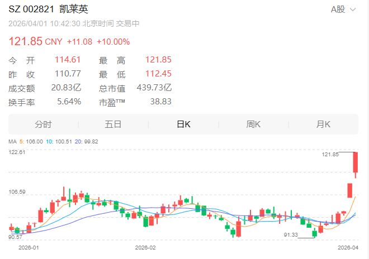Click the stock code SZ 002821
This screenshot has width=369, height=259.
tap(31, 9)
